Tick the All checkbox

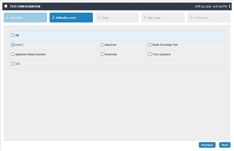coord(13,35)
